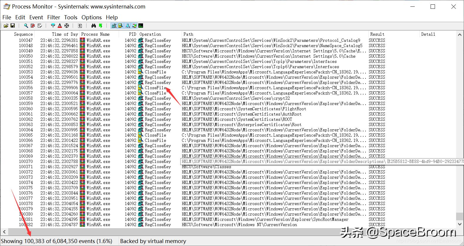The width and height of the screenshot is (464, 246).
Task: Open the Help menu
Action: [112, 17]
